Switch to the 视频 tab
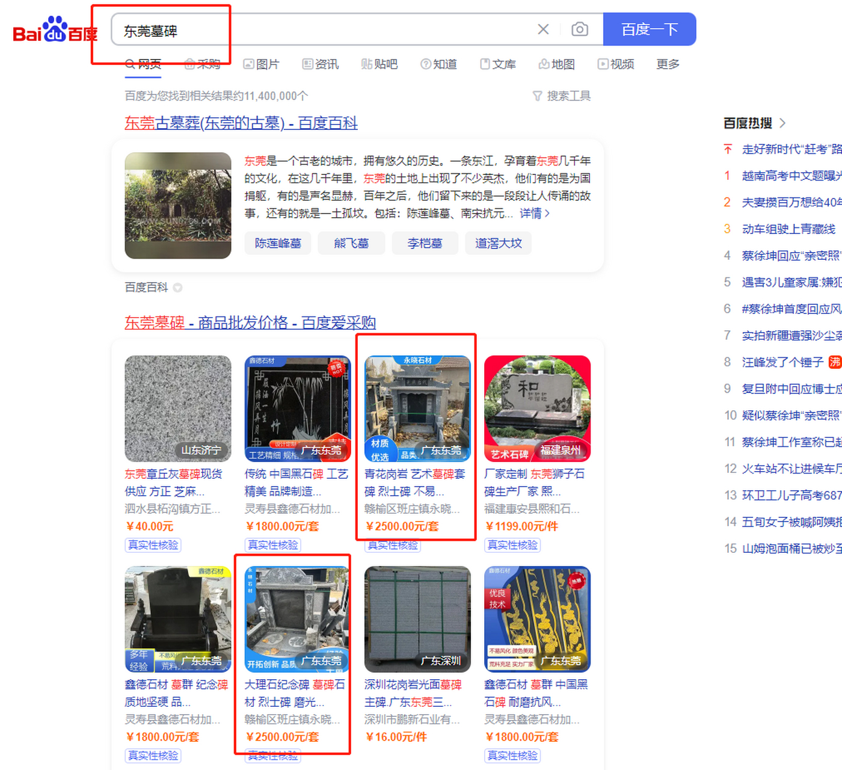 point(616,64)
